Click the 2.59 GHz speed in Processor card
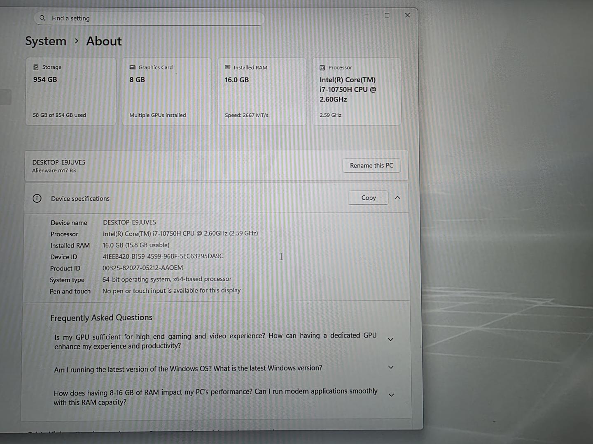 (x=331, y=115)
